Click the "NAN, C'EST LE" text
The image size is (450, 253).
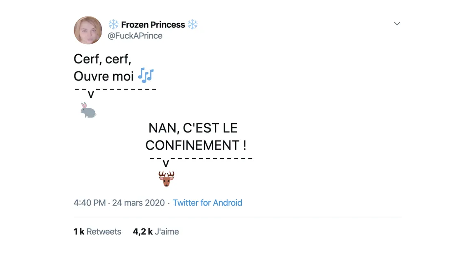point(193,128)
